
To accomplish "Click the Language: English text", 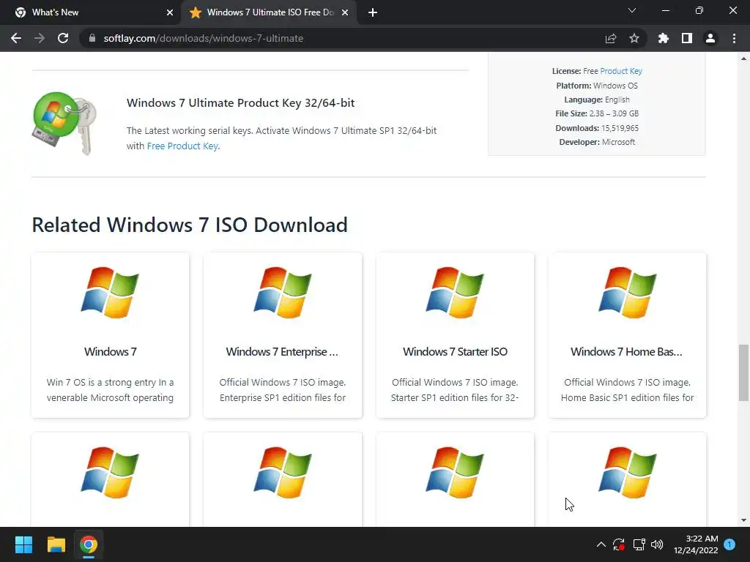I will (x=597, y=100).
